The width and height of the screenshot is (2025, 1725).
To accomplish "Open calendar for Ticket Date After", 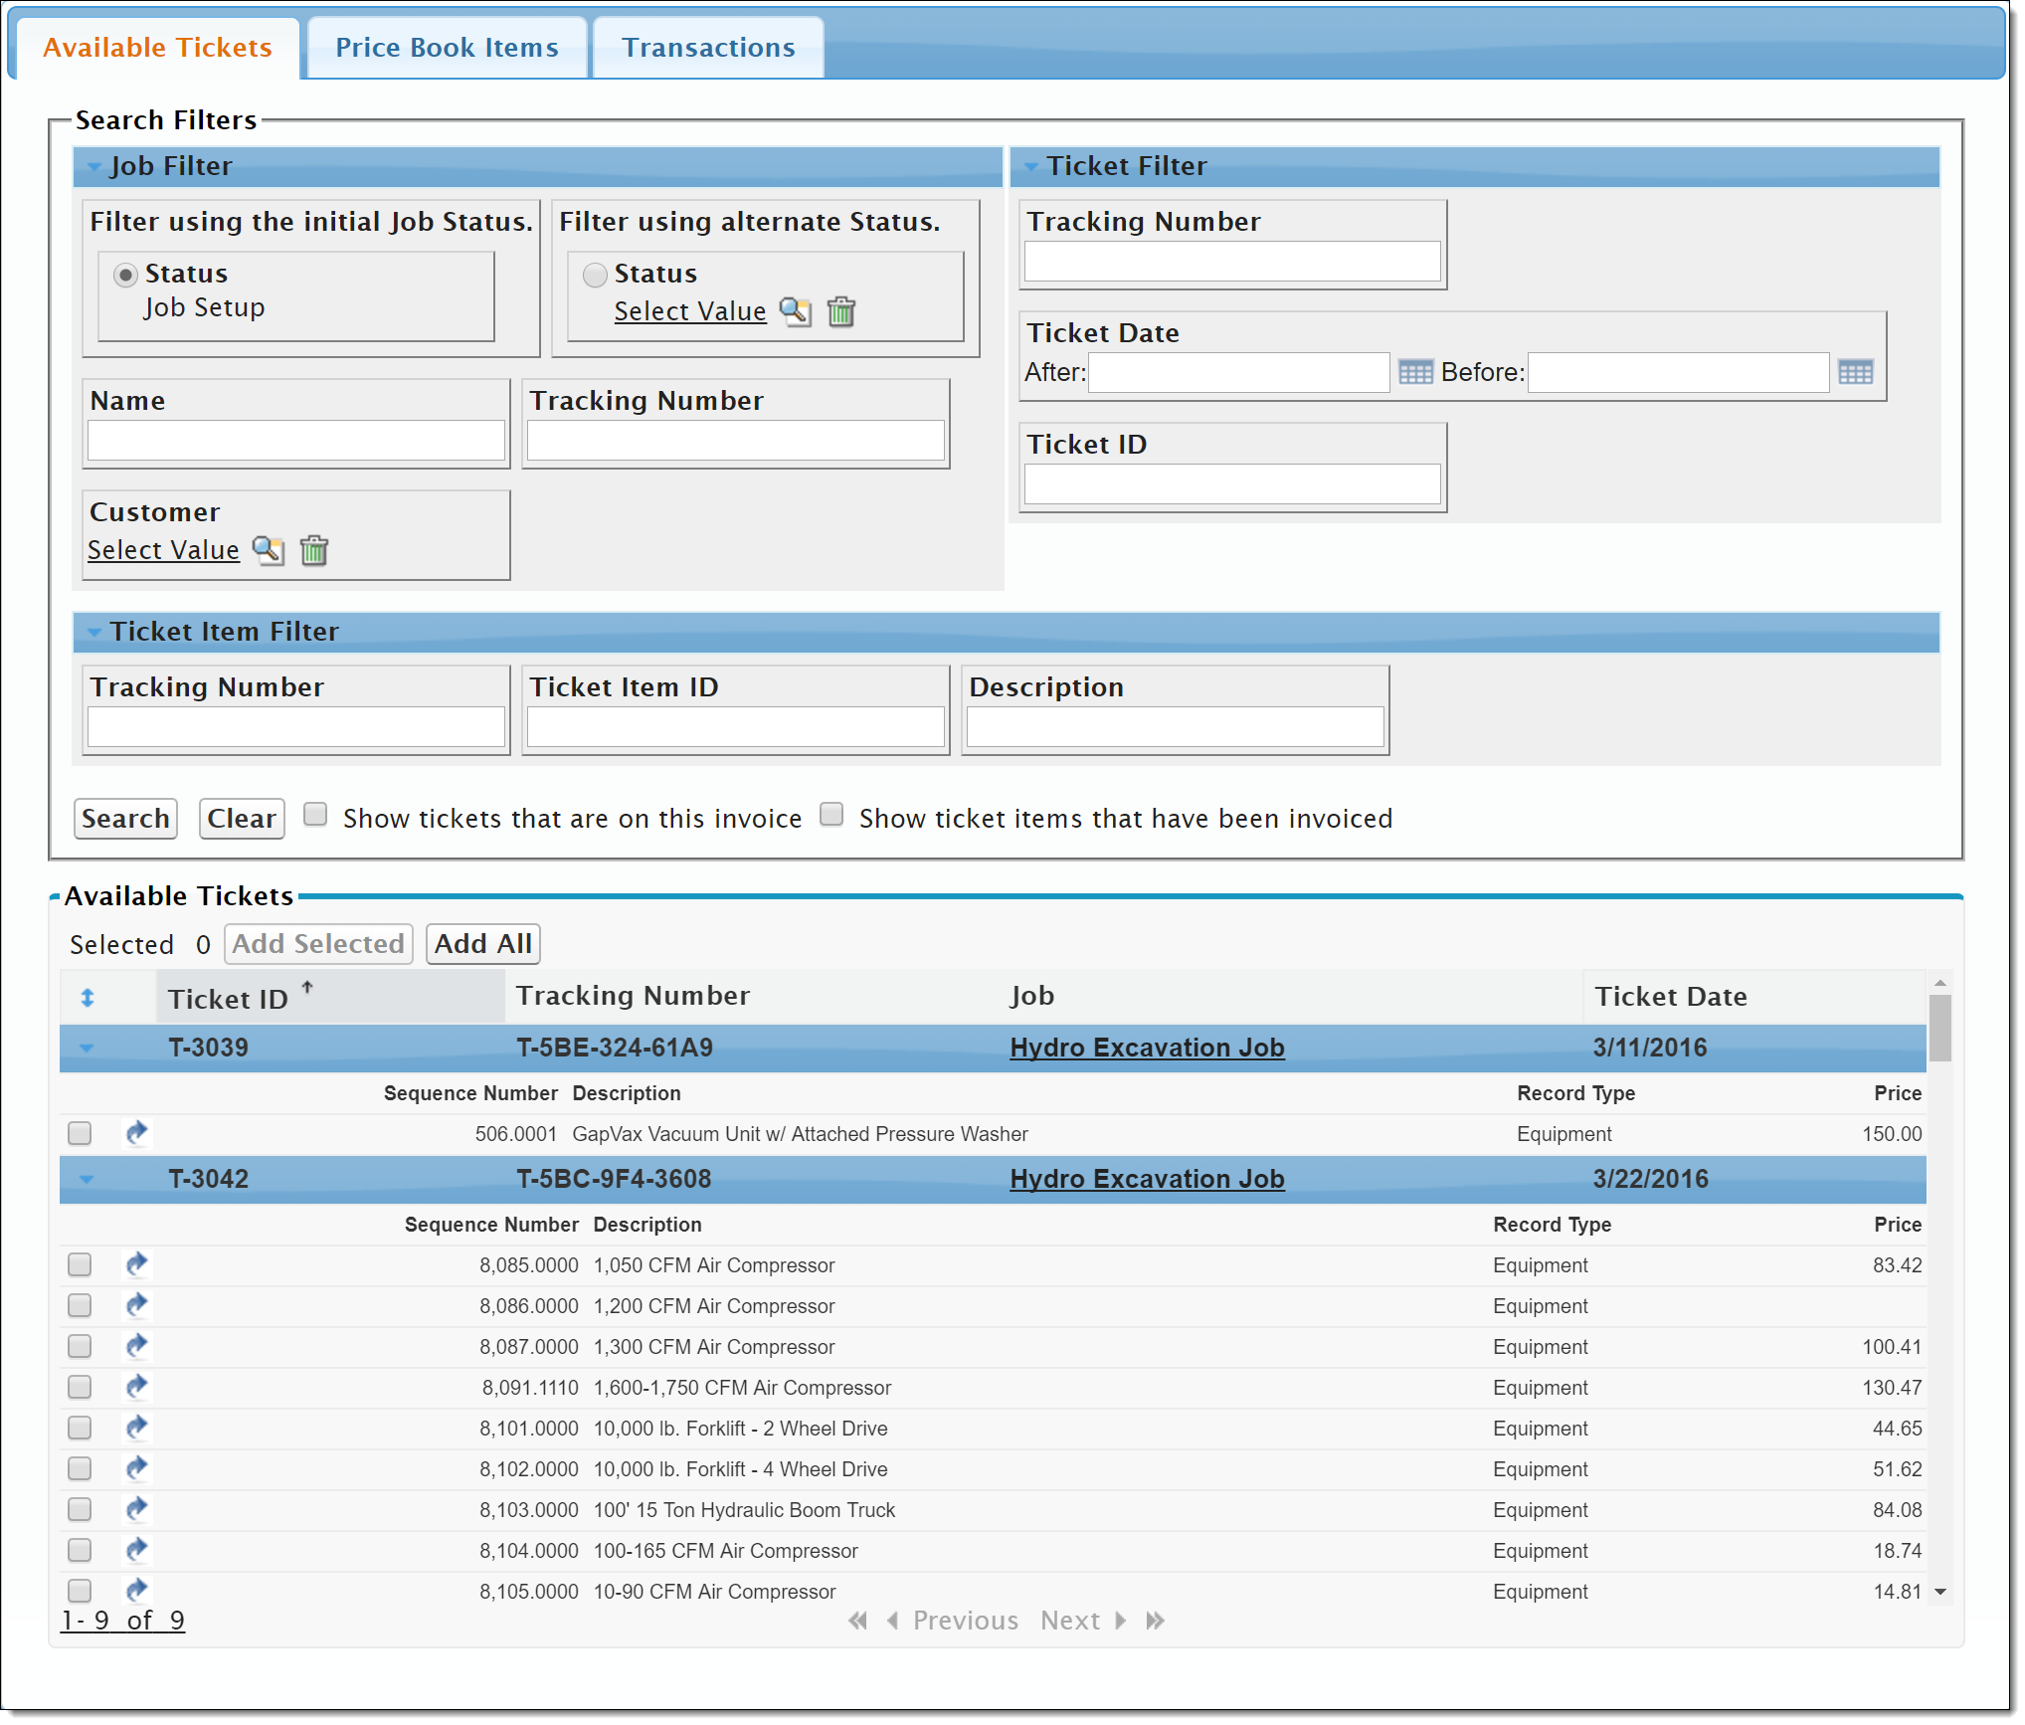I will (x=1415, y=373).
